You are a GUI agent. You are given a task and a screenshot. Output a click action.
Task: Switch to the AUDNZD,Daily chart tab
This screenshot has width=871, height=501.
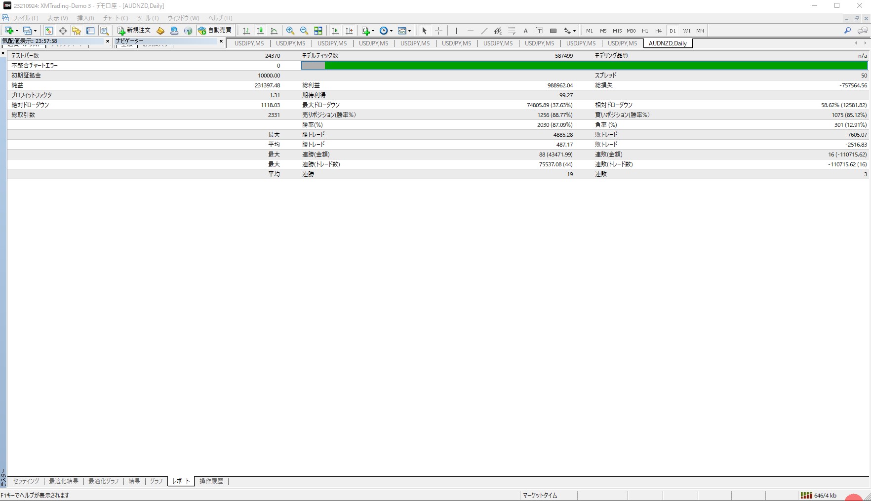pos(668,43)
